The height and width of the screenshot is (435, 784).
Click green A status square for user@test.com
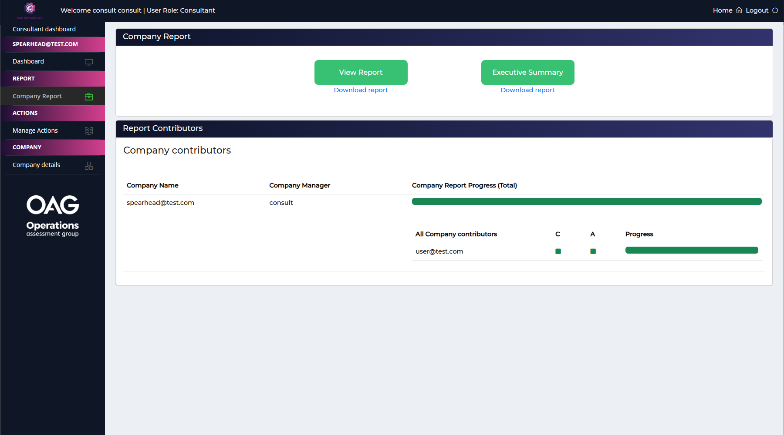[593, 251]
